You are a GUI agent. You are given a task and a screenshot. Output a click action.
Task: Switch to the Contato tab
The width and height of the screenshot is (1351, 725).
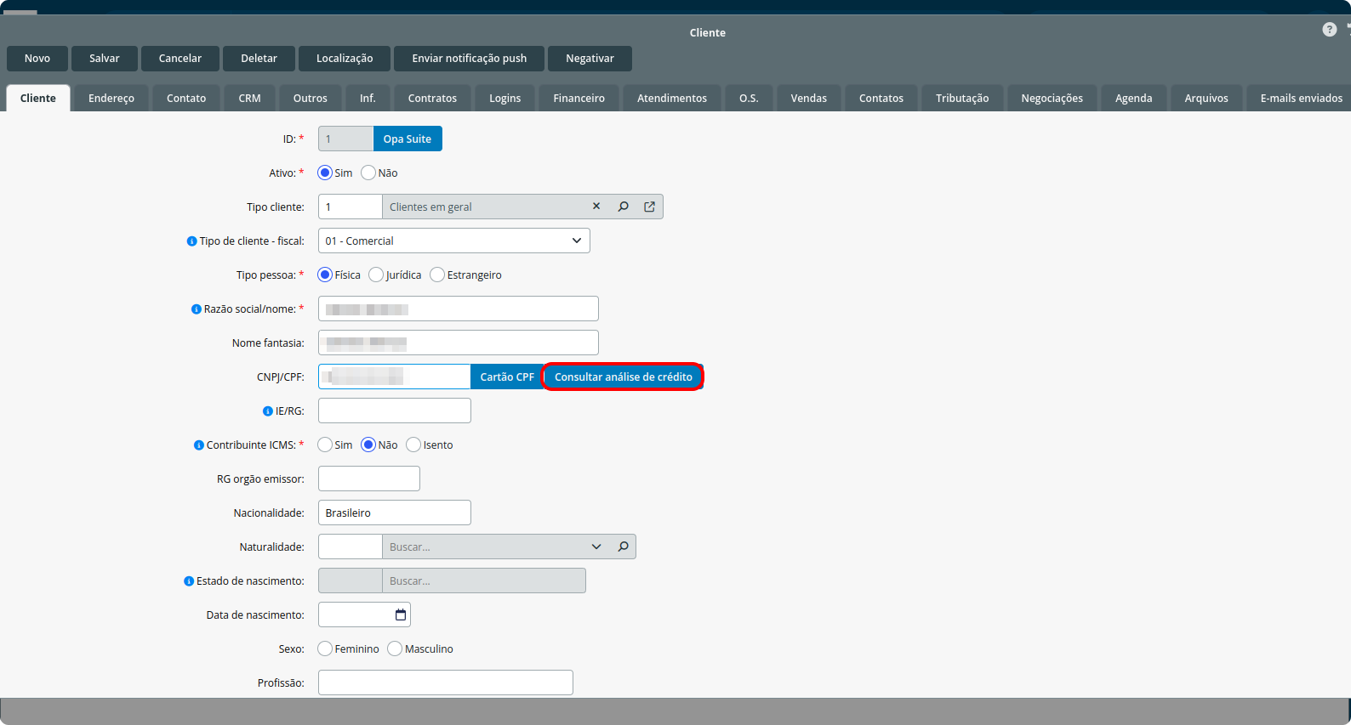click(x=186, y=98)
